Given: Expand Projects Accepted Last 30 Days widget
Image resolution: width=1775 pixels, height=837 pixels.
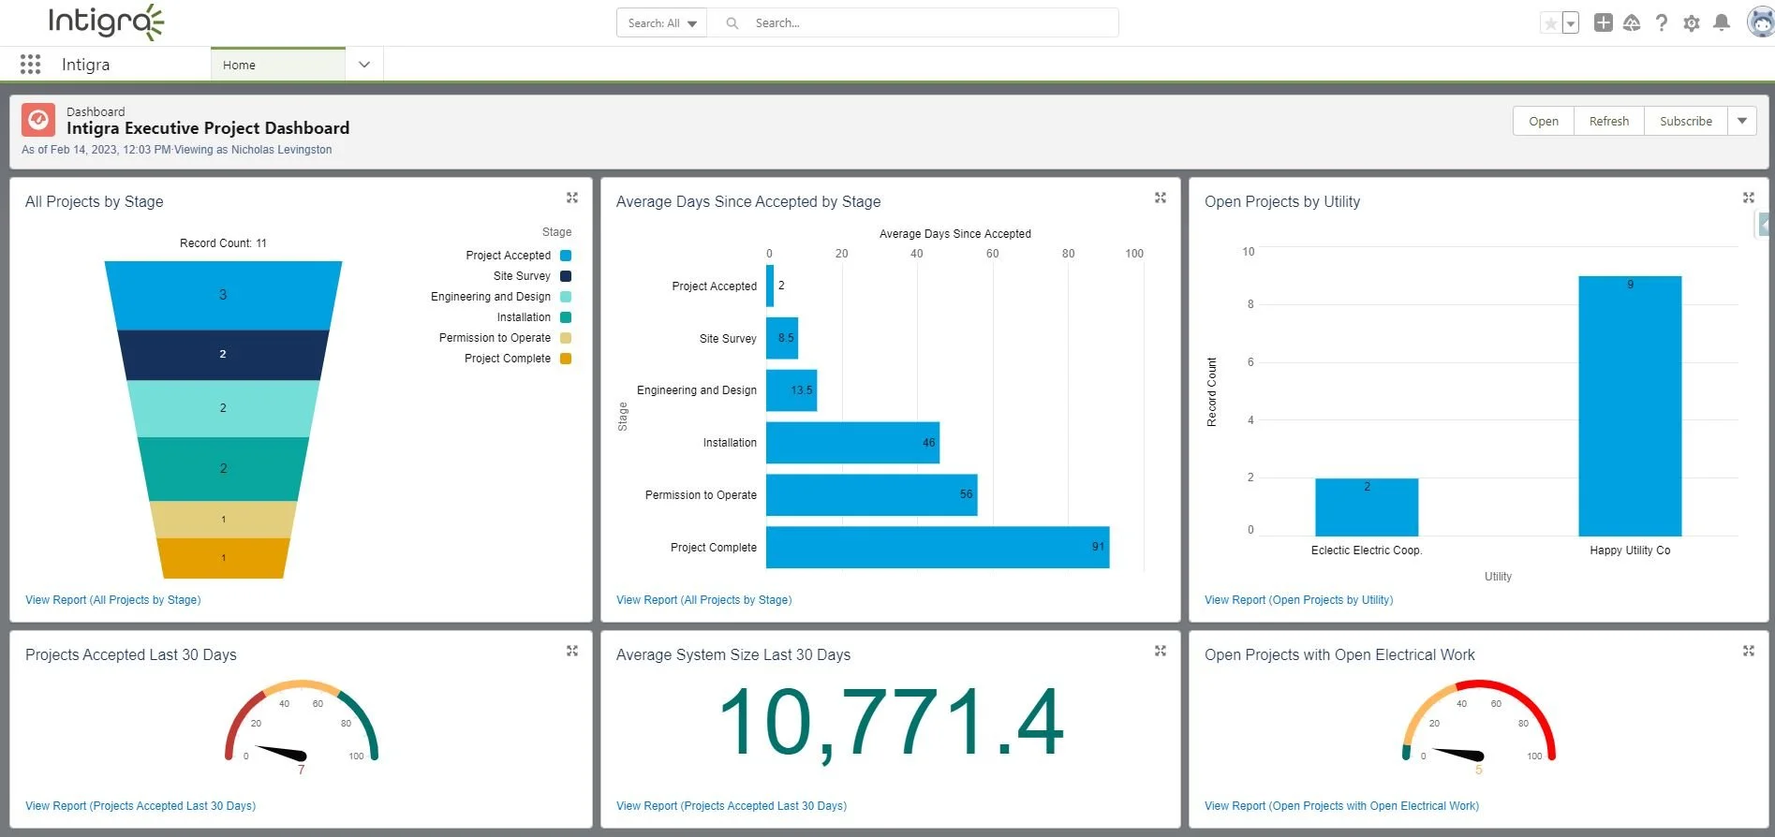Looking at the screenshot, I should [x=572, y=651].
